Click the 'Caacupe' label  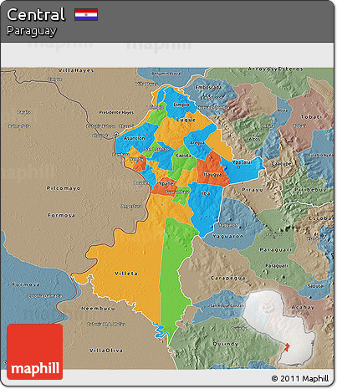282,164
